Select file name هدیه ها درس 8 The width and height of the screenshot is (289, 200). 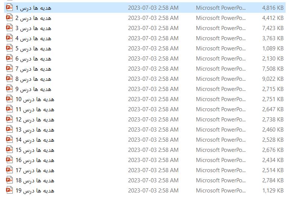click(x=34, y=79)
